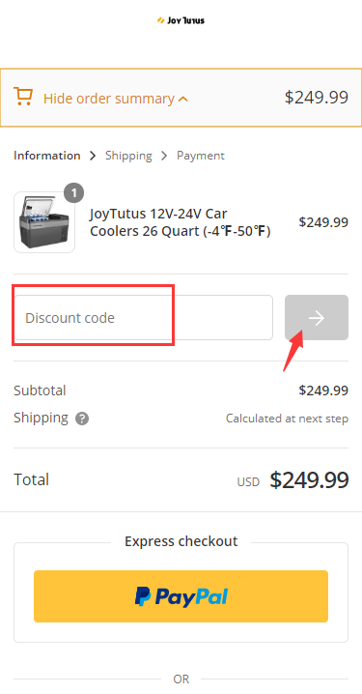Go to the Shipping breadcrumb step
The width and height of the screenshot is (362, 694).
[128, 156]
